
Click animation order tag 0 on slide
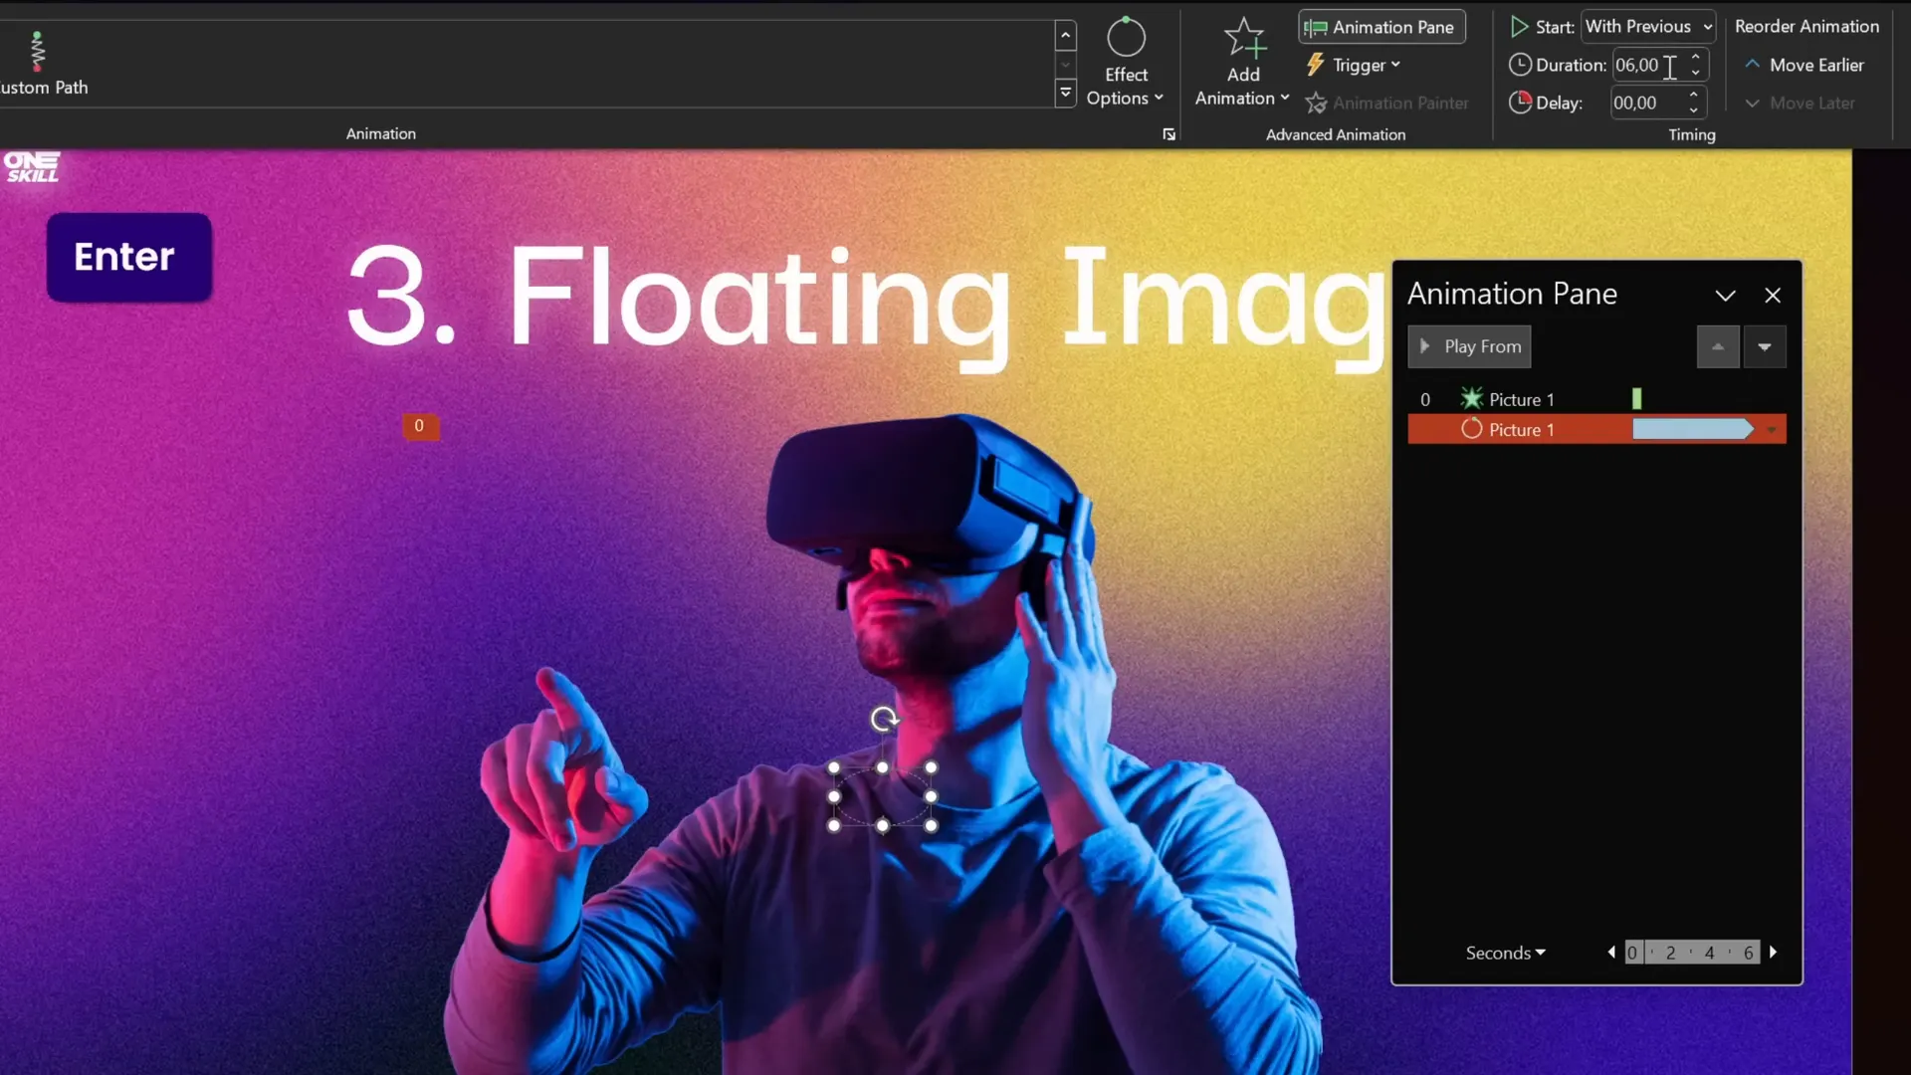point(419,426)
